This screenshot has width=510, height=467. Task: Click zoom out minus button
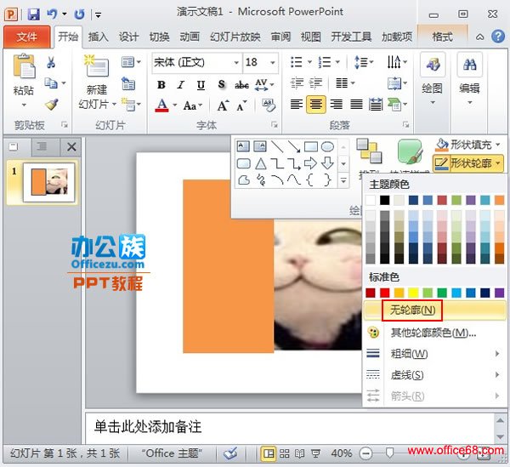pos(365,453)
